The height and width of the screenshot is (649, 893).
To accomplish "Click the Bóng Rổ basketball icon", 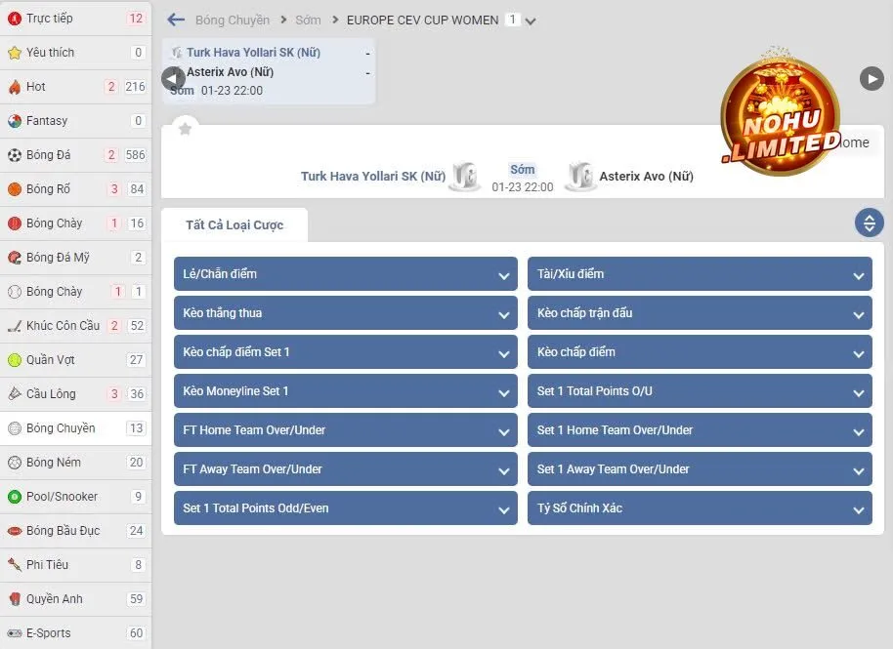I will (15, 189).
